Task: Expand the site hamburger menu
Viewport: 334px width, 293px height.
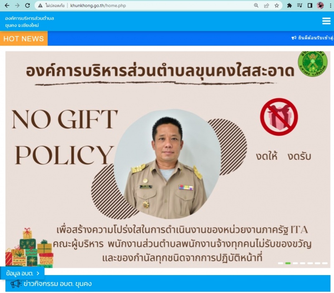Action: click(x=326, y=21)
